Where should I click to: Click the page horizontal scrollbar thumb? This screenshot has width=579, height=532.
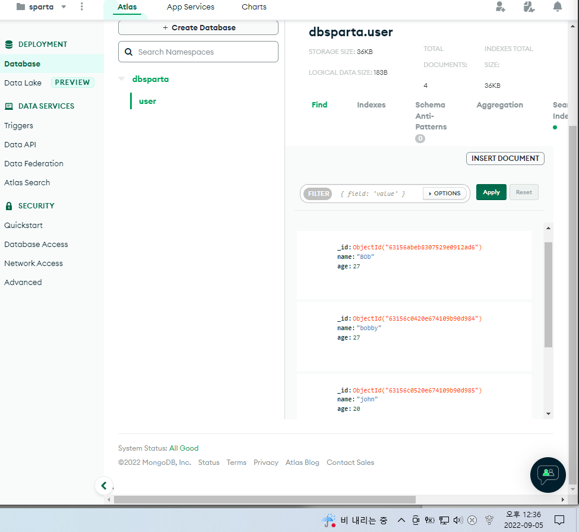point(265,499)
